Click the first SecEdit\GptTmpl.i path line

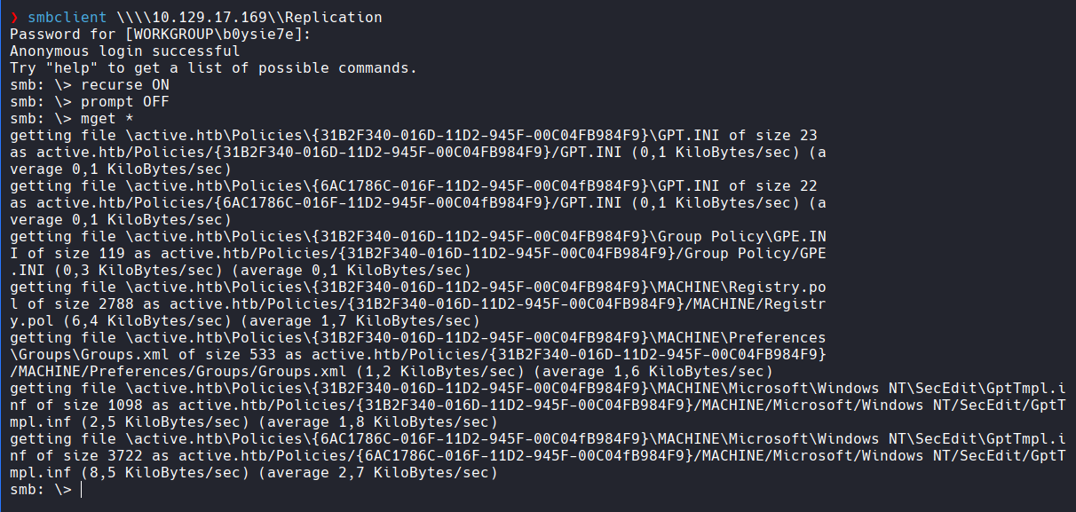pyautogui.click(x=537, y=389)
